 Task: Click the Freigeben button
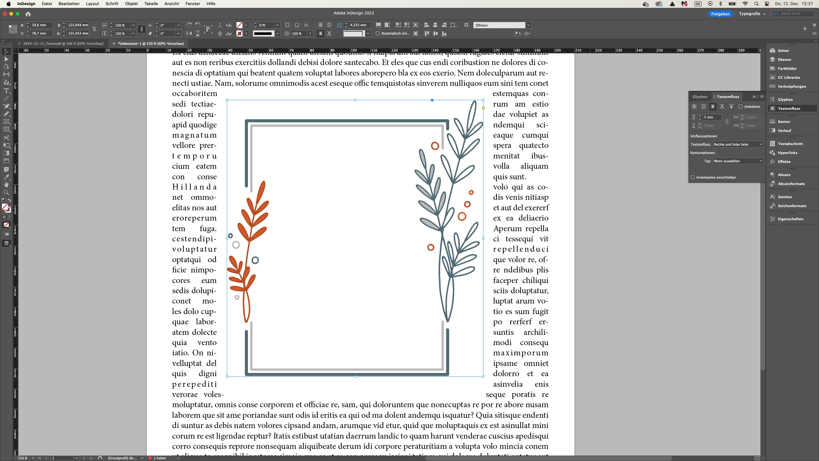tap(720, 14)
